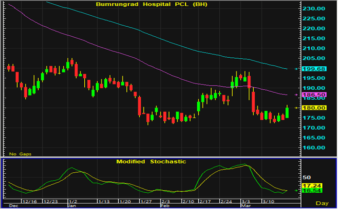The image size is (338, 209).
Task: Click the 1/2 date on the time axis
Action: pyautogui.click(x=74, y=202)
